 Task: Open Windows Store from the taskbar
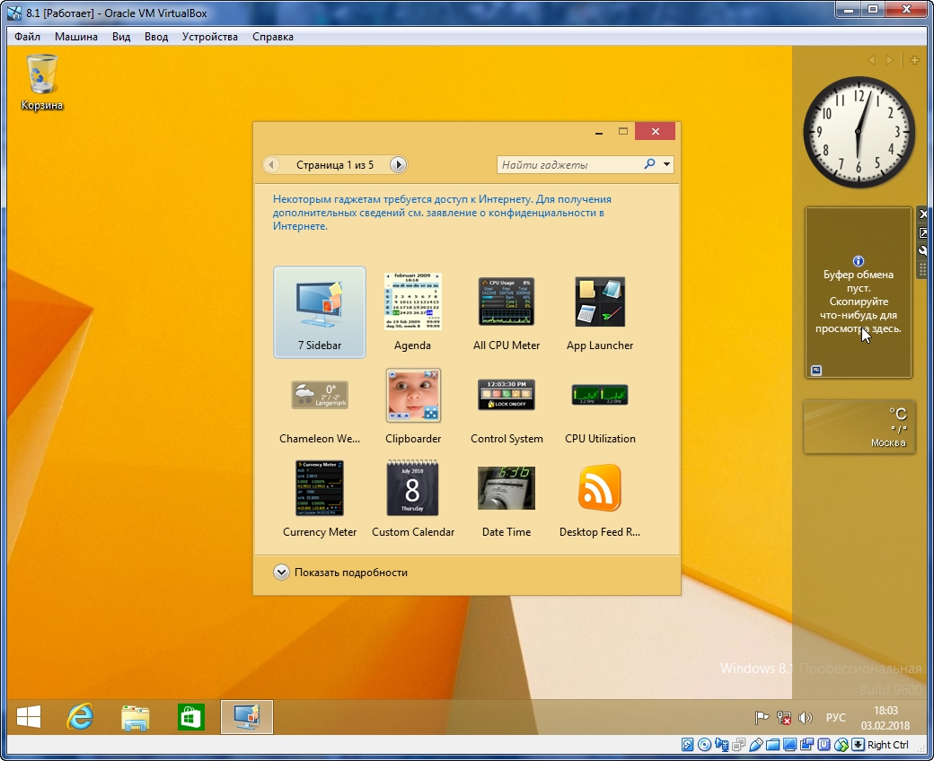[190, 717]
